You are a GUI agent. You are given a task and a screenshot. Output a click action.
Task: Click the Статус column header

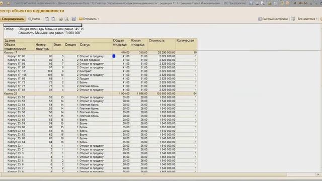(96, 46)
